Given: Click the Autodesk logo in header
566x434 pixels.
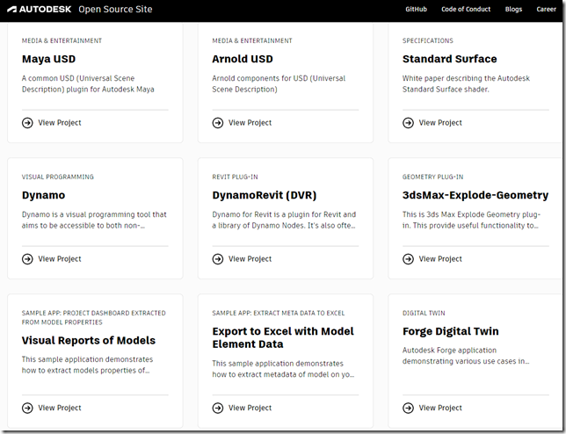Looking at the screenshot, I should tap(39, 9).
